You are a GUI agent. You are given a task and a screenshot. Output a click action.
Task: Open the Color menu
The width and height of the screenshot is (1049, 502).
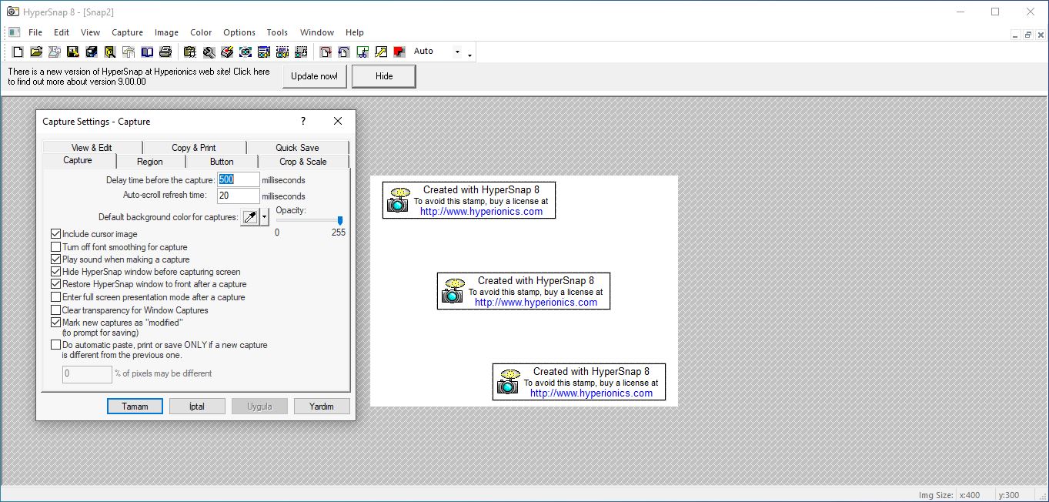[x=201, y=32]
